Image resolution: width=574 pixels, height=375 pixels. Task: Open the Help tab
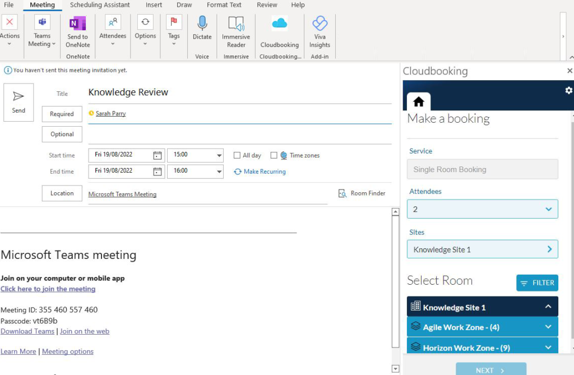[x=298, y=4]
